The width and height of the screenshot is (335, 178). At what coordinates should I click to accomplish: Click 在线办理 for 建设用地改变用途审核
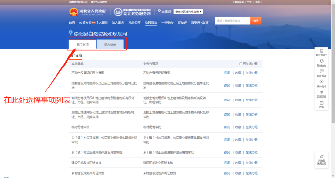pyautogui.click(x=252, y=163)
